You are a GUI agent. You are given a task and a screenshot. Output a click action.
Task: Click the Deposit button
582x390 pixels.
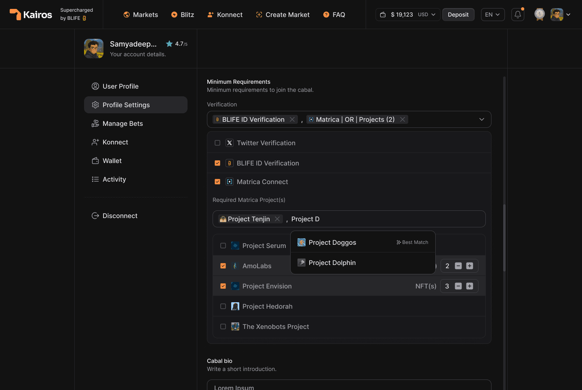[458, 15]
